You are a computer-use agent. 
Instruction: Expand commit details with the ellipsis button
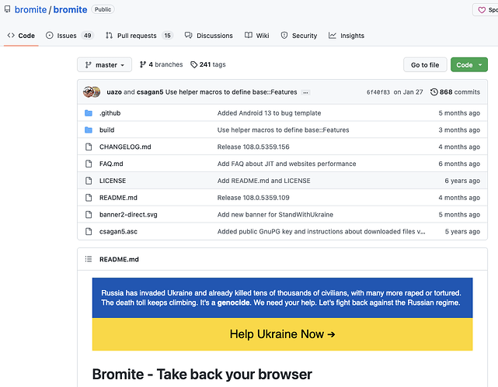(x=305, y=92)
